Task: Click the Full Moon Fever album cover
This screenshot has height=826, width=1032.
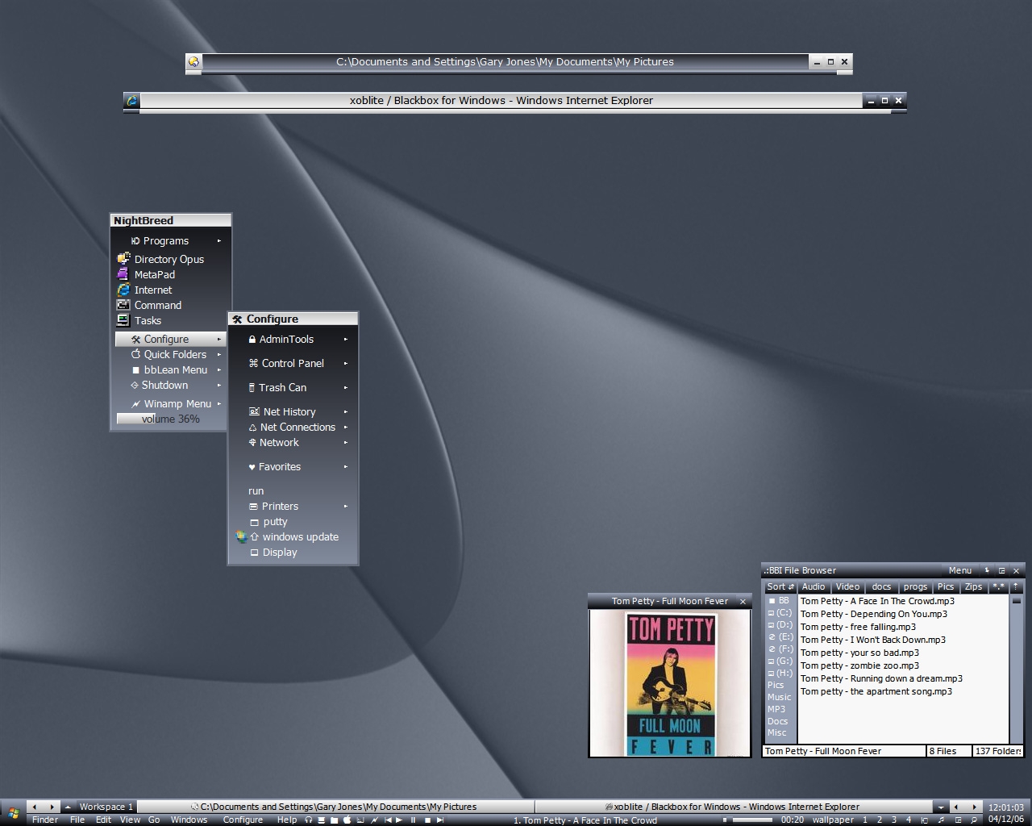Action: pyautogui.click(x=670, y=683)
